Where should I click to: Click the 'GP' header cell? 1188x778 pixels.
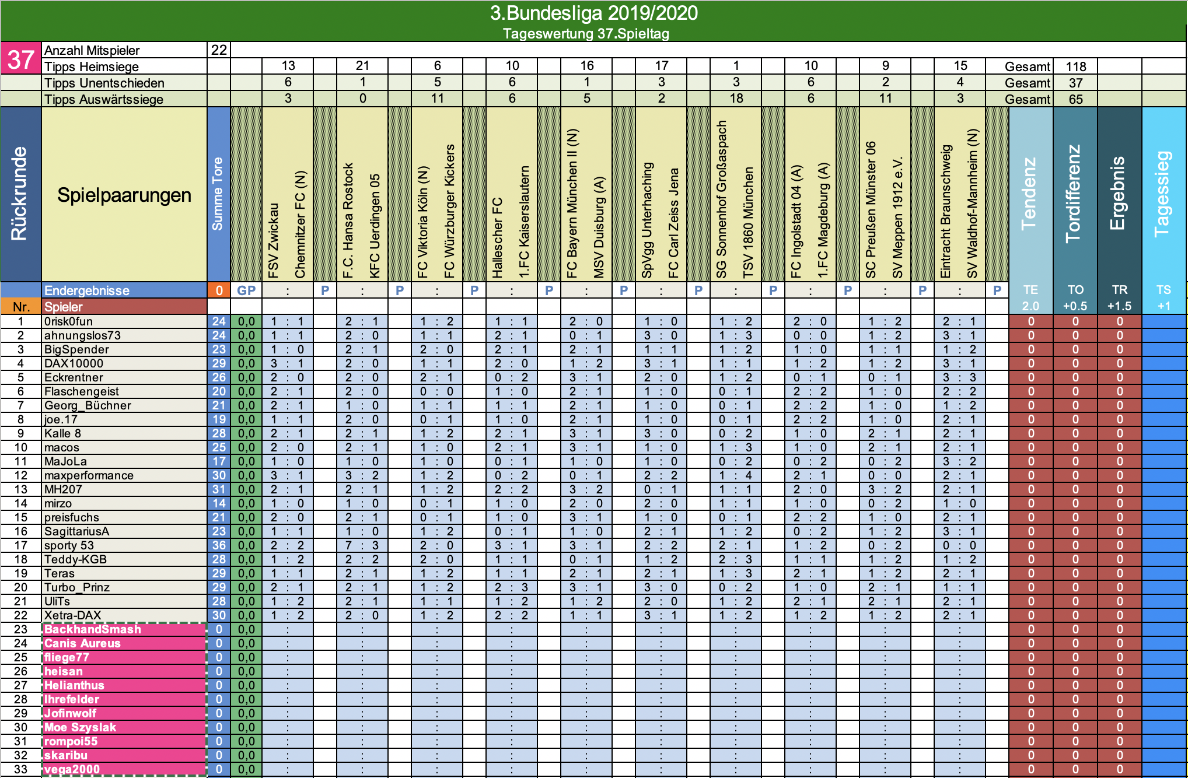(246, 290)
